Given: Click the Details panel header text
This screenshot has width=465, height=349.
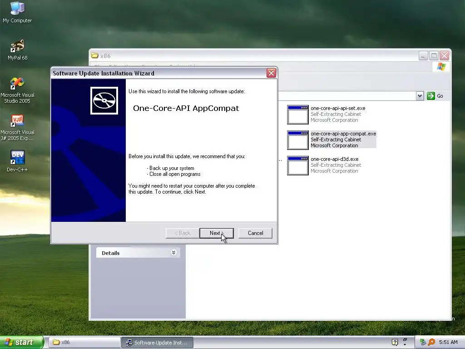Looking at the screenshot, I should click(x=111, y=253).
